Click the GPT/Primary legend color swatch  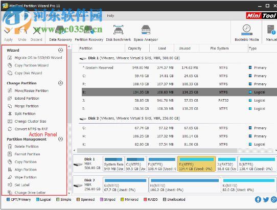[8, 199]
